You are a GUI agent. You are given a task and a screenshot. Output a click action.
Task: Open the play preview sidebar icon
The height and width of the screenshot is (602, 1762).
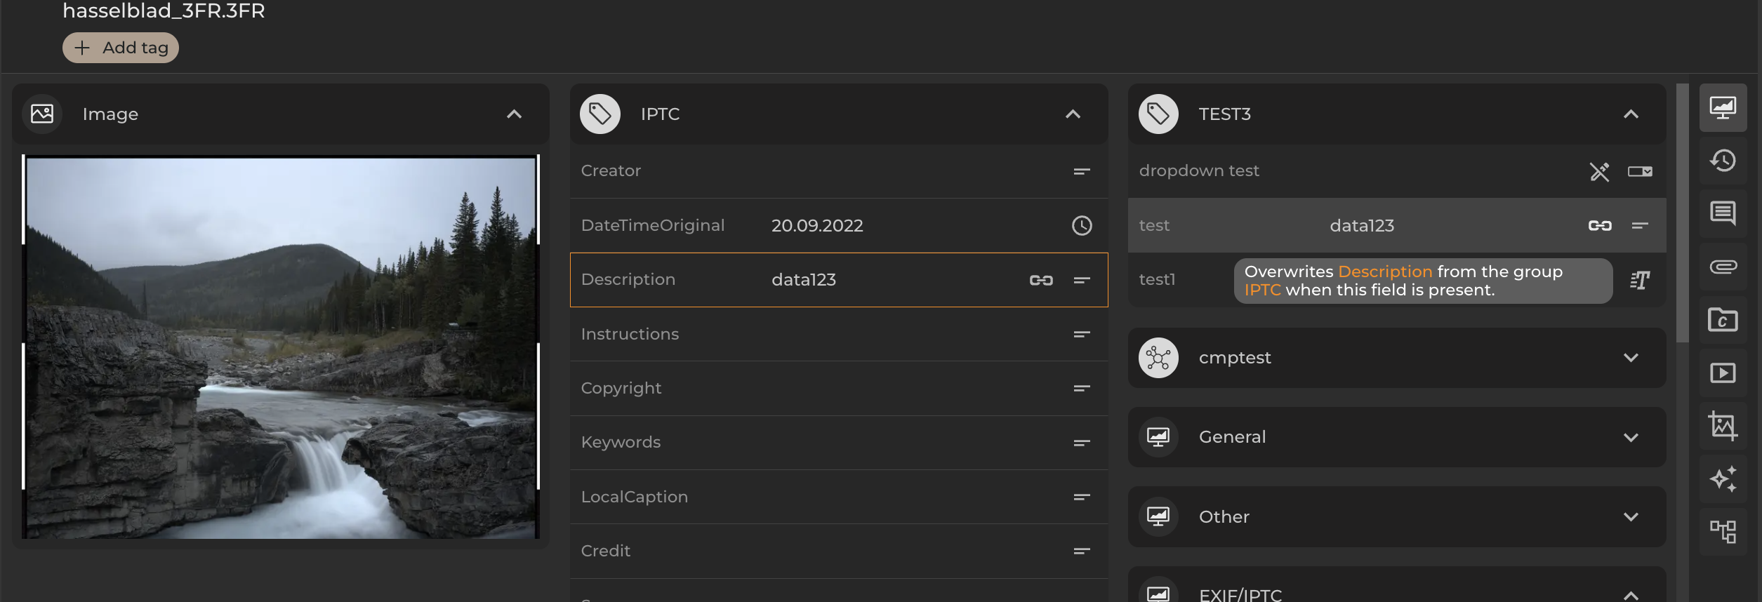tap(1723, 373)
